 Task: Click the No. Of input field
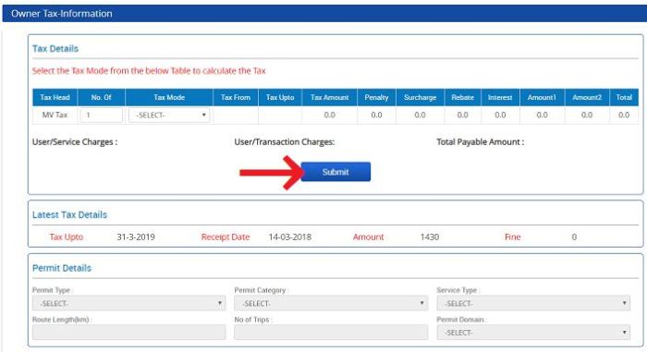click(102, 115)
